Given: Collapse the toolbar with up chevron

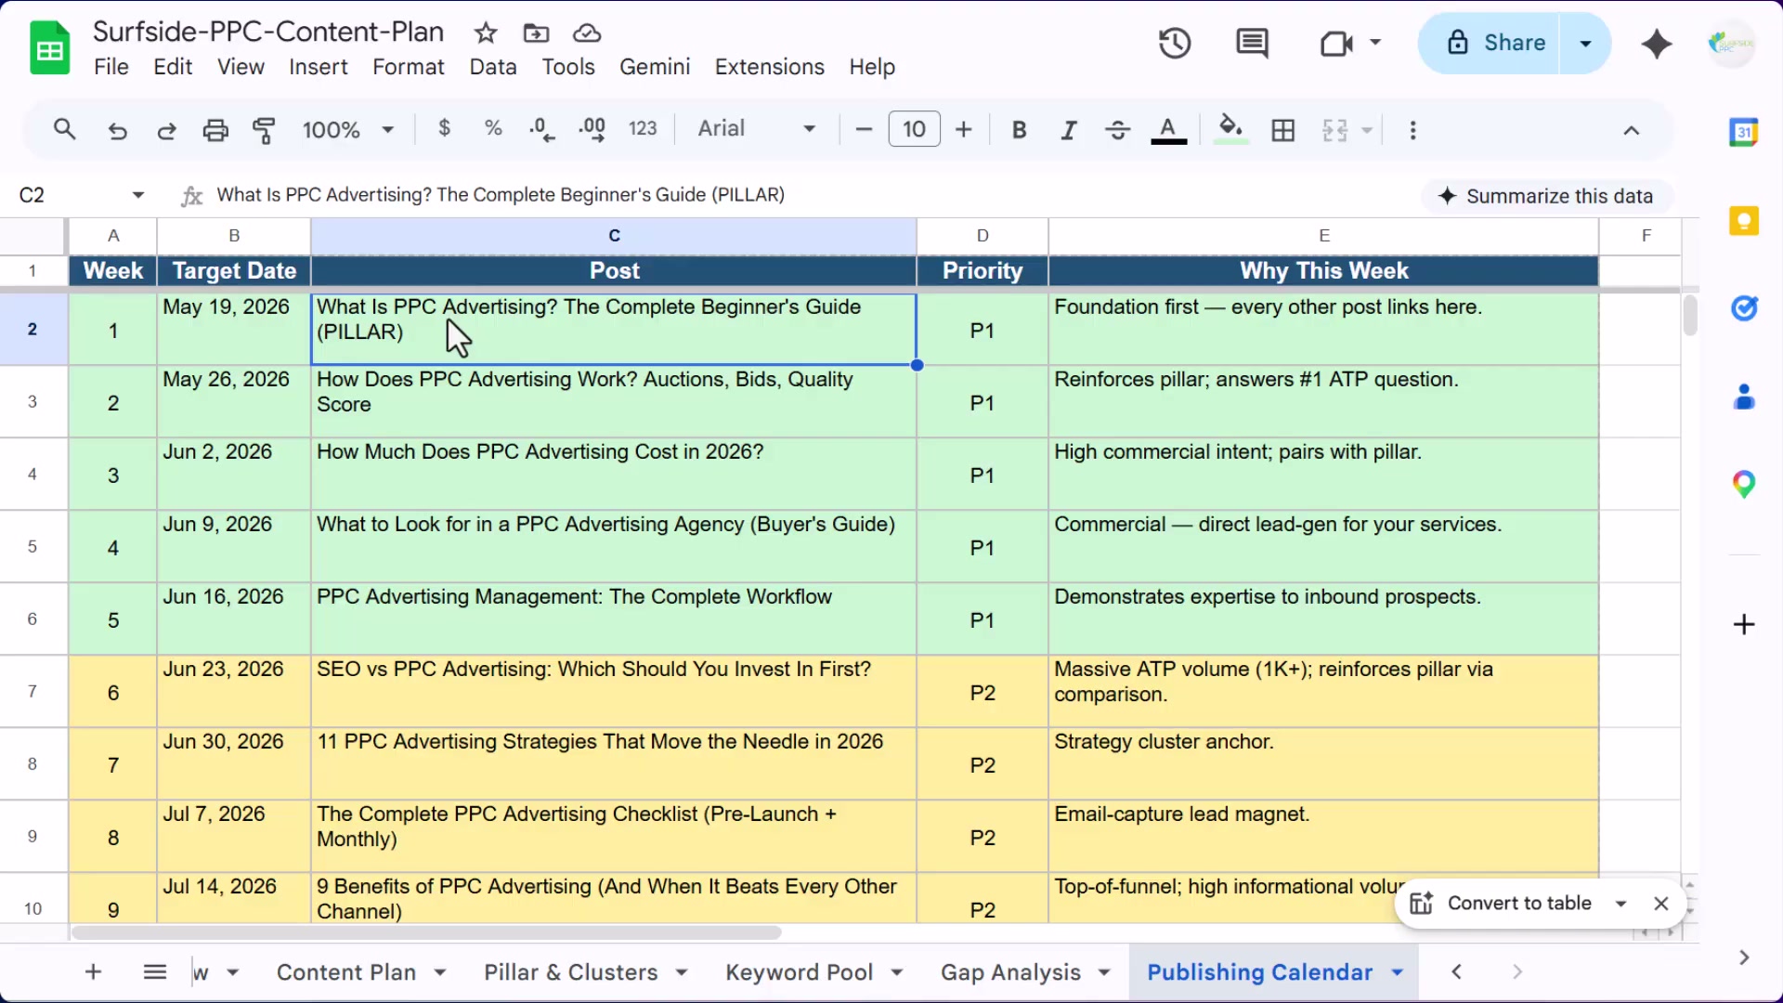Looking at the screenshot, I should 1632,130.
